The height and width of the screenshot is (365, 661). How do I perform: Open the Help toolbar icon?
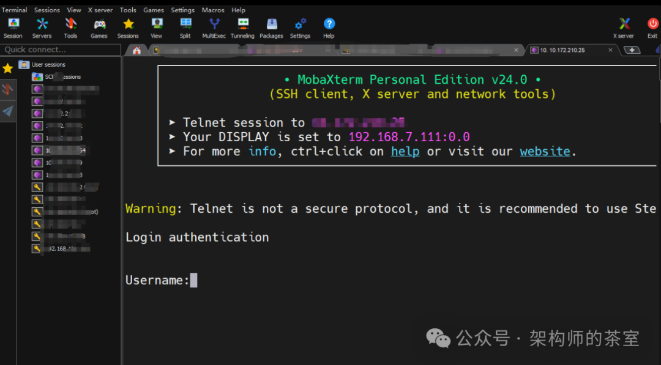(329, 27)
